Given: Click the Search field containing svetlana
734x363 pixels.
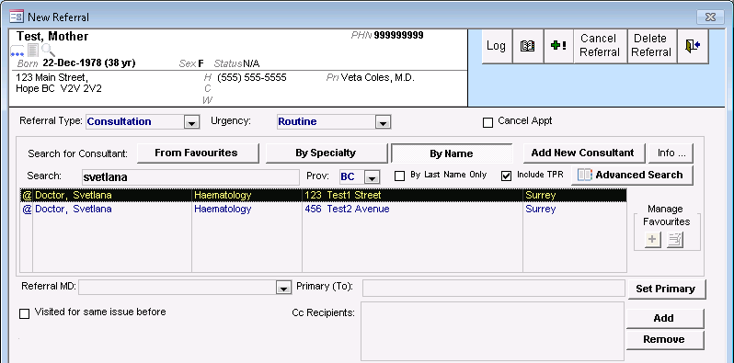Looking at the screenshot, I should point(190,177).
